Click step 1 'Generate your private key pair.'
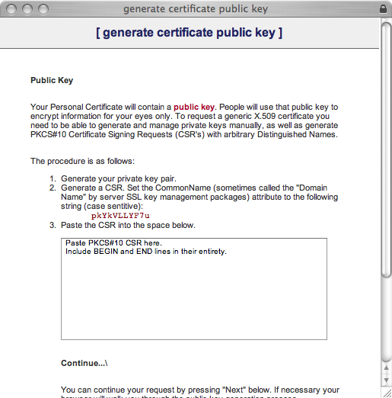Image resolution: width=392 pixels, height=398 pixels. tap(119, 178)
